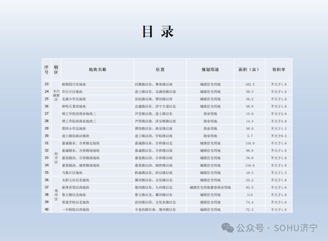Select the area value 72.4
Viewport: 328px width, 241px height.
point(250,210)
